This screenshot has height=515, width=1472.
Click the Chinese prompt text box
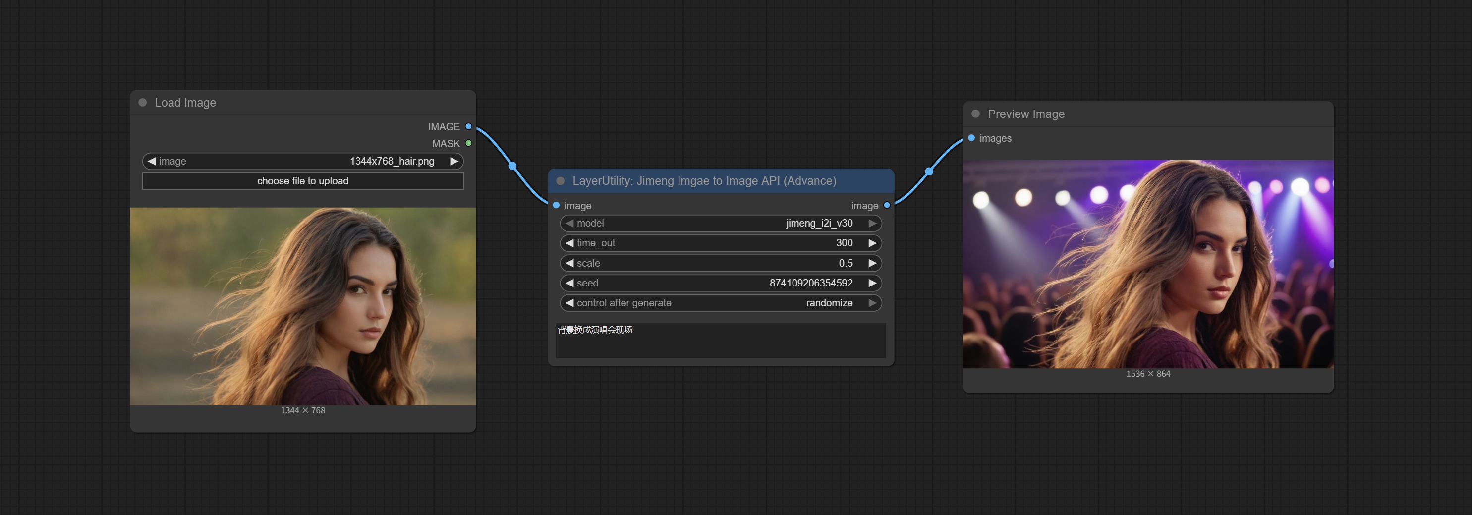(x=720, y=341)
